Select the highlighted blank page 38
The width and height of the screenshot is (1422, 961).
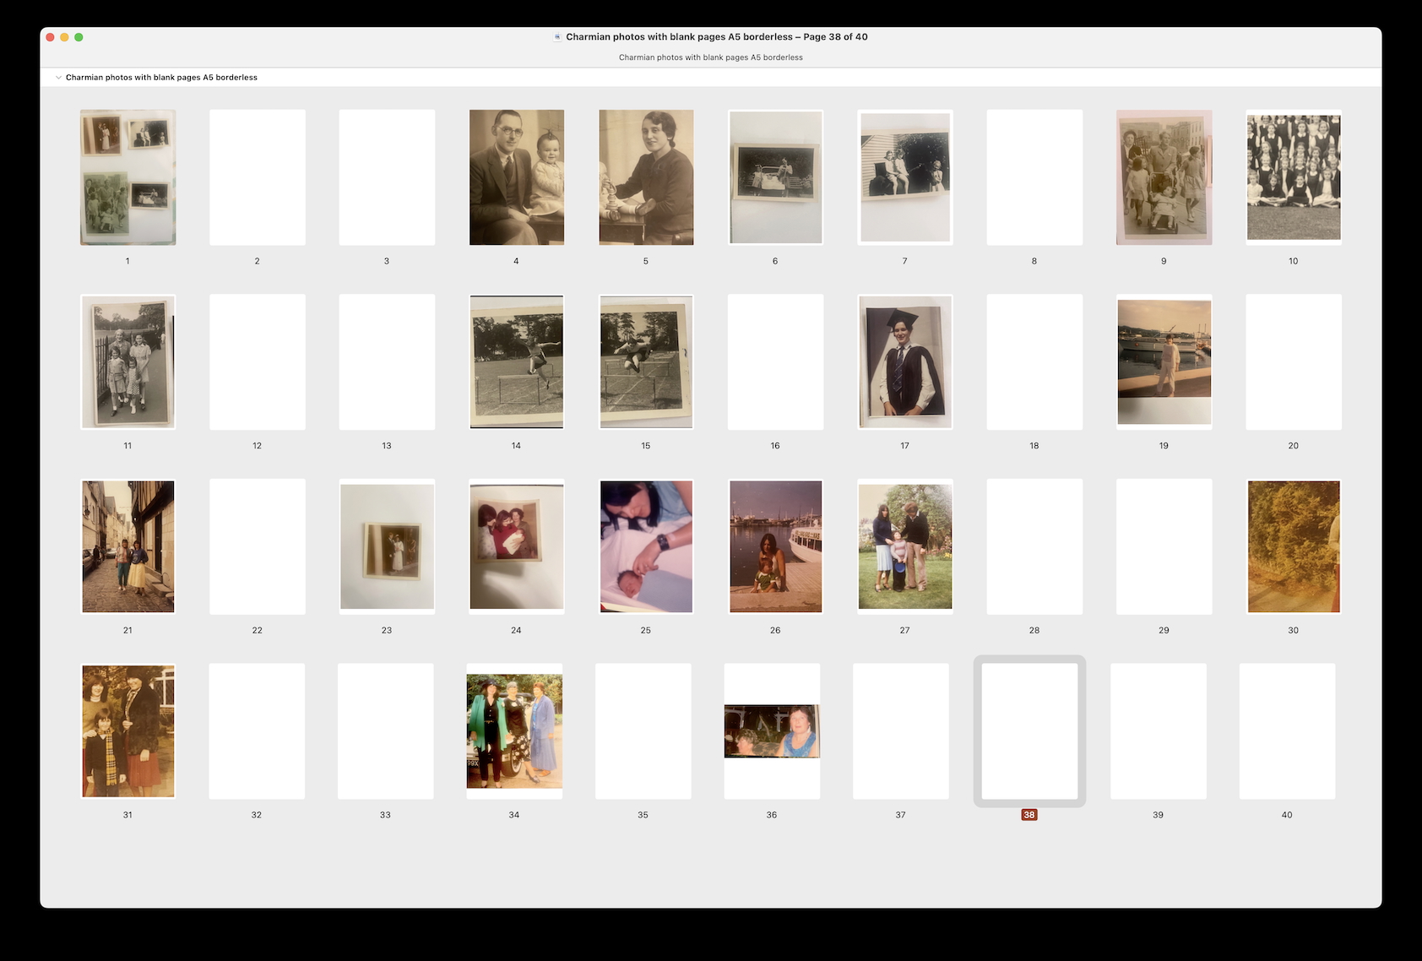pyautogui.click(x=1029, y=731)
